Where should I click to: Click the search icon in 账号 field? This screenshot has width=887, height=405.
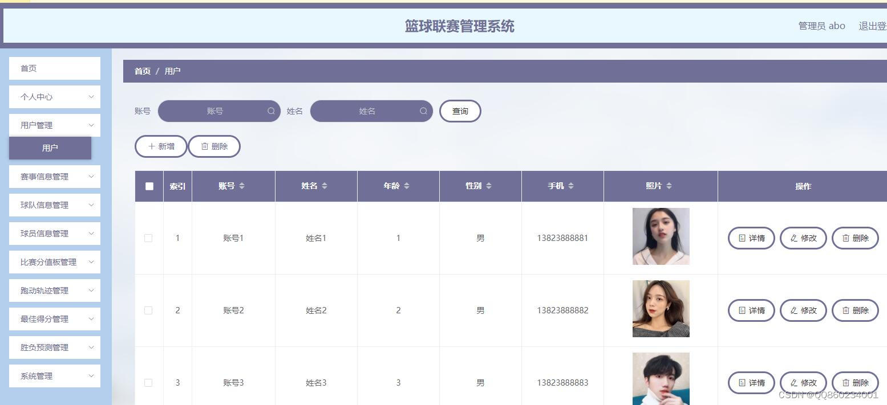272,111
